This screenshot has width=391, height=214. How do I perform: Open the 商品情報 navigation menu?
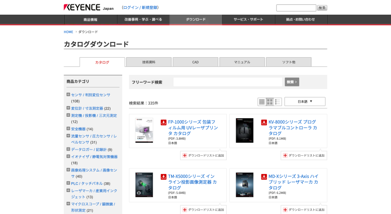point(90,20)
